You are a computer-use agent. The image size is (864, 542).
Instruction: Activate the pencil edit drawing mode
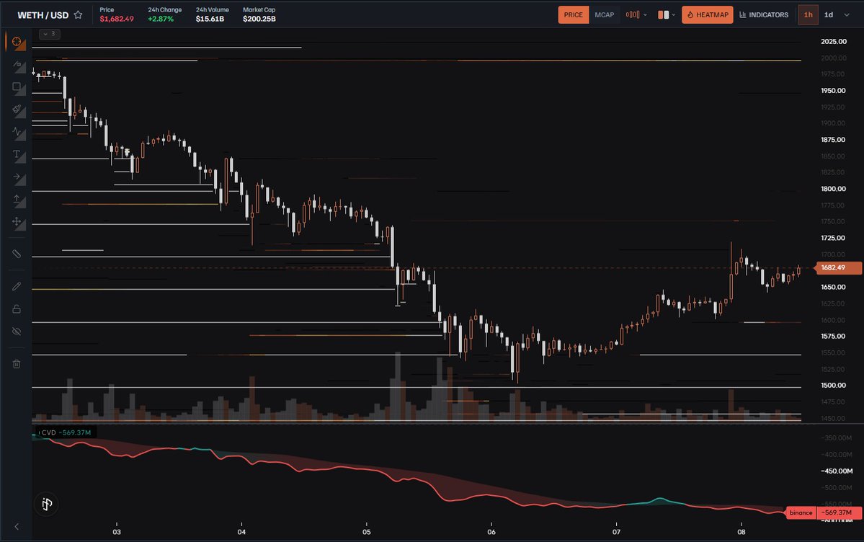pyautogui.click(x=17, y=286)
